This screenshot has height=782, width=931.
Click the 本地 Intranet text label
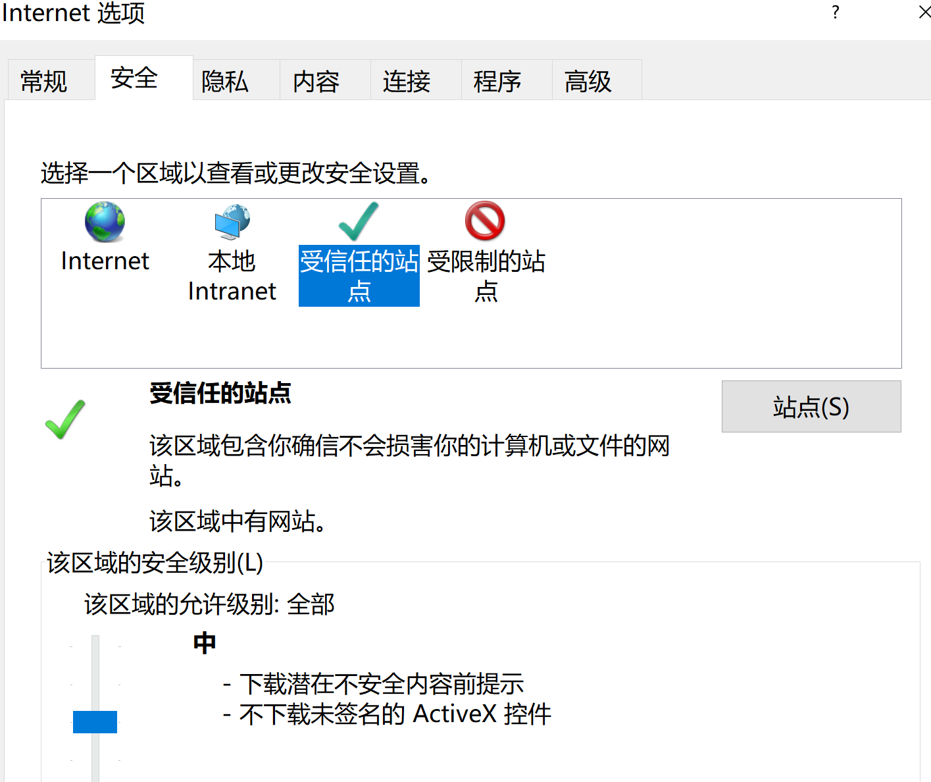[232, 276]
